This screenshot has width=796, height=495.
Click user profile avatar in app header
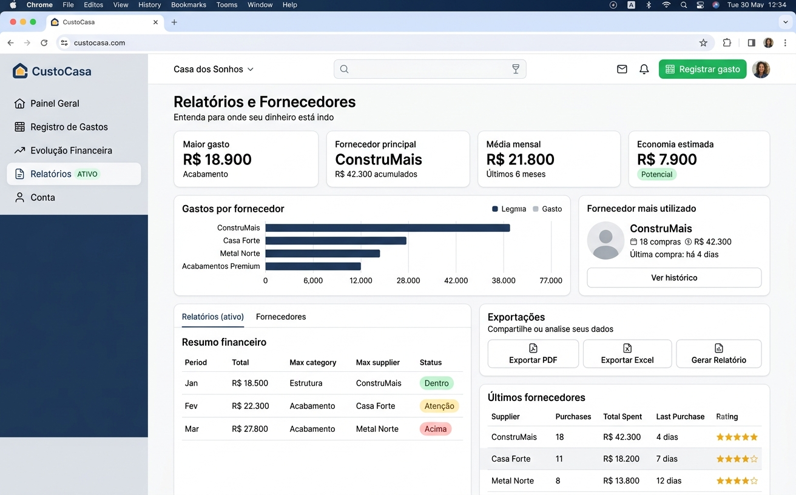(761, 69)
